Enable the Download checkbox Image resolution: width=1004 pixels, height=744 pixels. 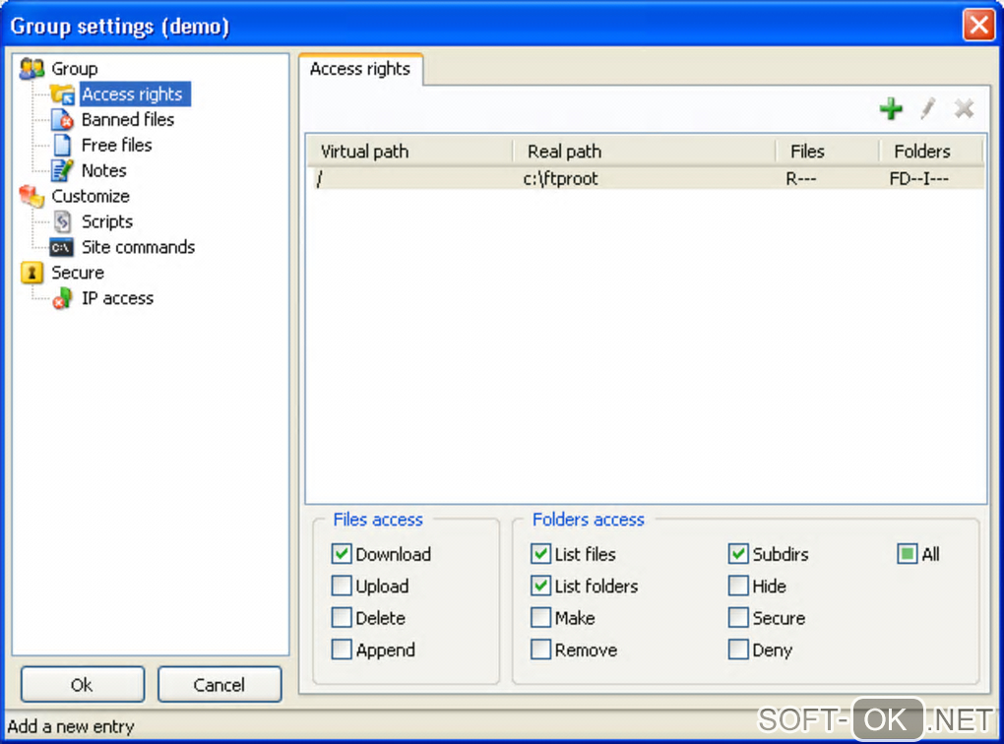(342, 554)
